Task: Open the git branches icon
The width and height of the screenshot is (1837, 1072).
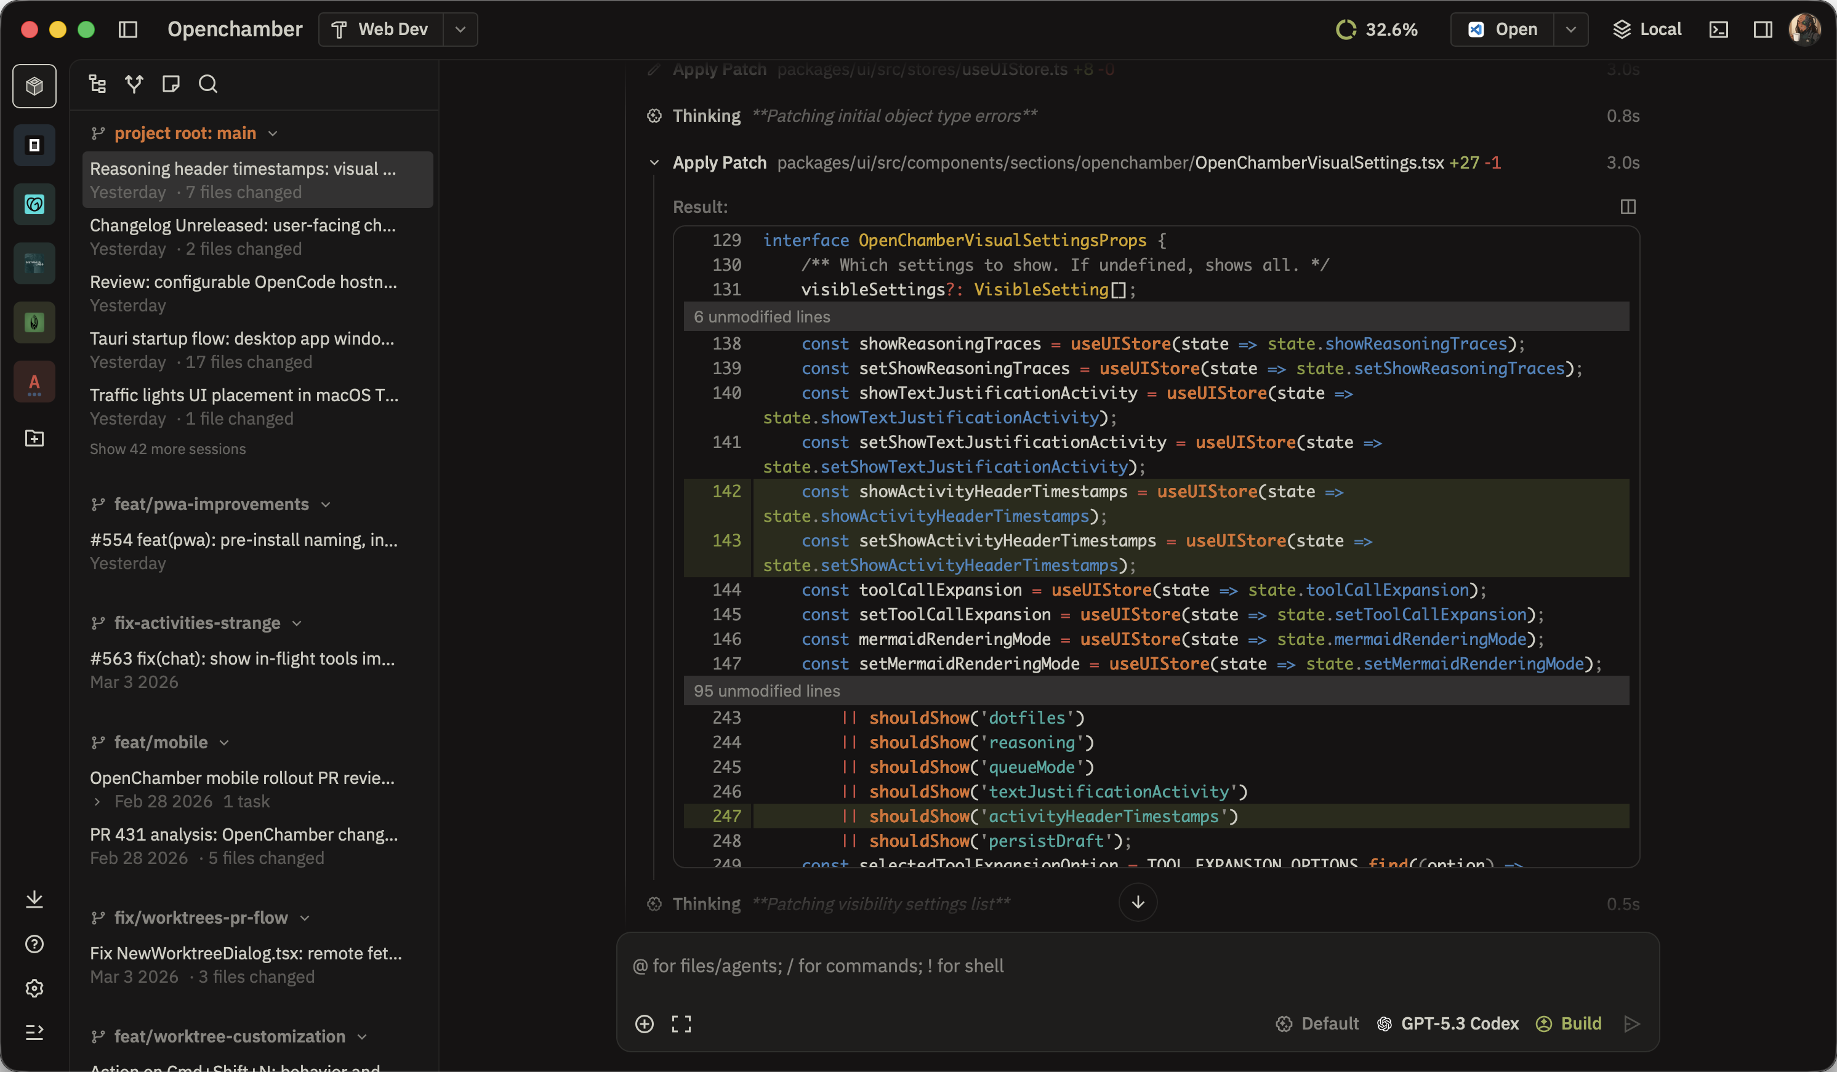Action: 134,84
